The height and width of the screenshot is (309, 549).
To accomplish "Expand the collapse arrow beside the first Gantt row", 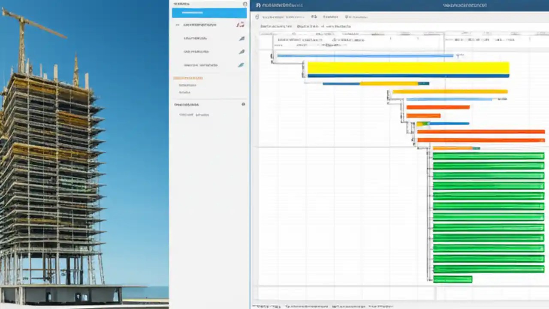I will (272, 56).
